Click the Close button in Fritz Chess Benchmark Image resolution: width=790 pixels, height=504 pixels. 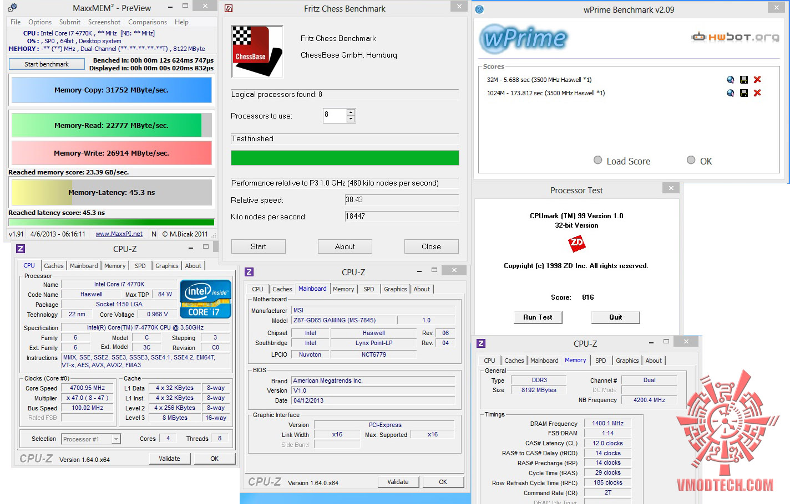[x=431, y=246]
